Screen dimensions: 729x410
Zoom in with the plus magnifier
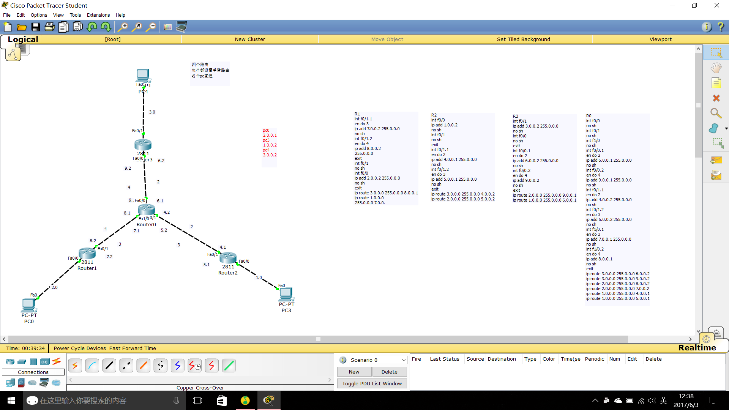tap(122, 27)
